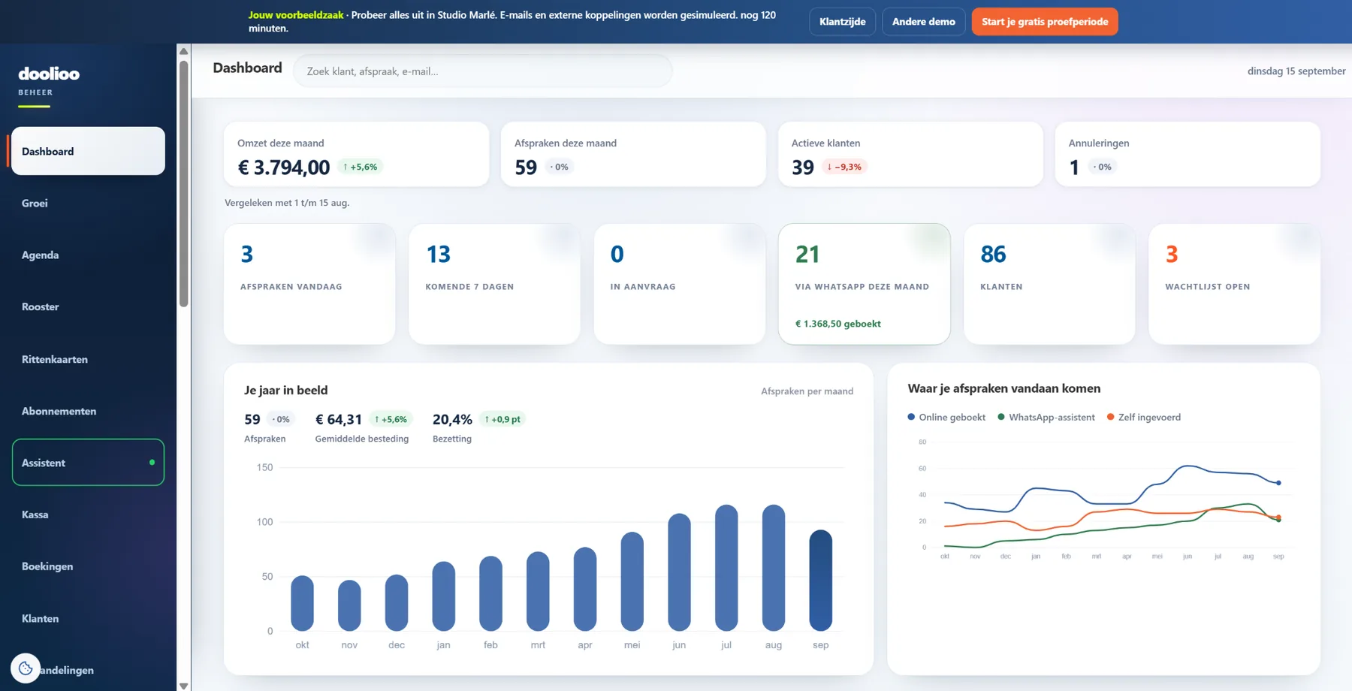Click Start je gratis proefperiode
Viewport: 1352px width, 691px height.
click(x=1045, y=22)
